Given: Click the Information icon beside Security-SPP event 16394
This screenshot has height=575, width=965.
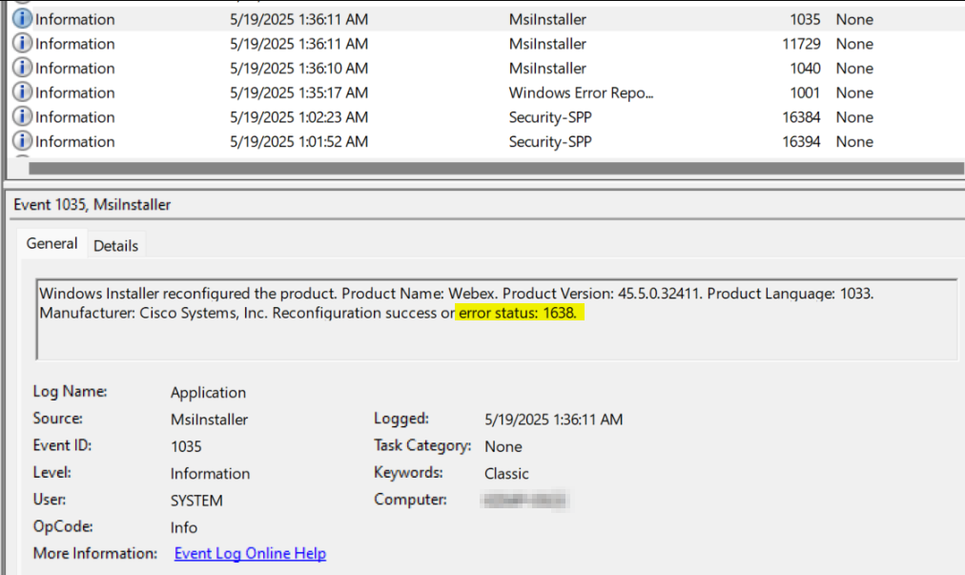Looking at the screenshot, I should pyautogui.click(x=21, y=141).
